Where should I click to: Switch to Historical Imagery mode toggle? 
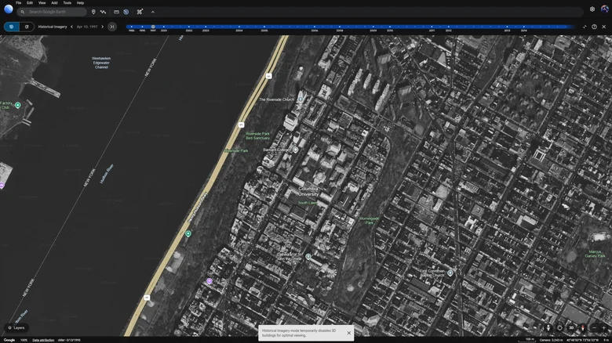[x=12, y=27]
